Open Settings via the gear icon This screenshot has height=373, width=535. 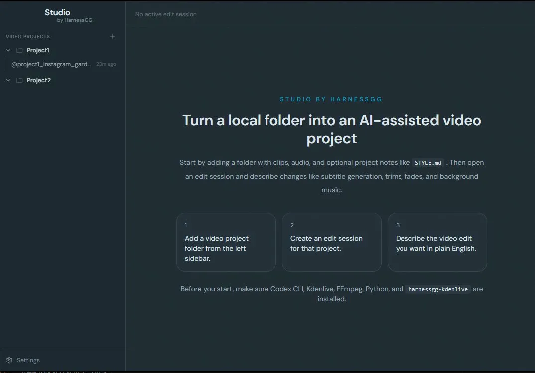click(x=8, y=360)
